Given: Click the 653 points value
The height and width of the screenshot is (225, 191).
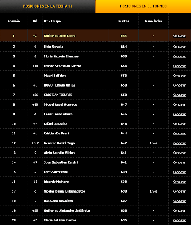Looking at the screenshot, I should click(124, 76).
